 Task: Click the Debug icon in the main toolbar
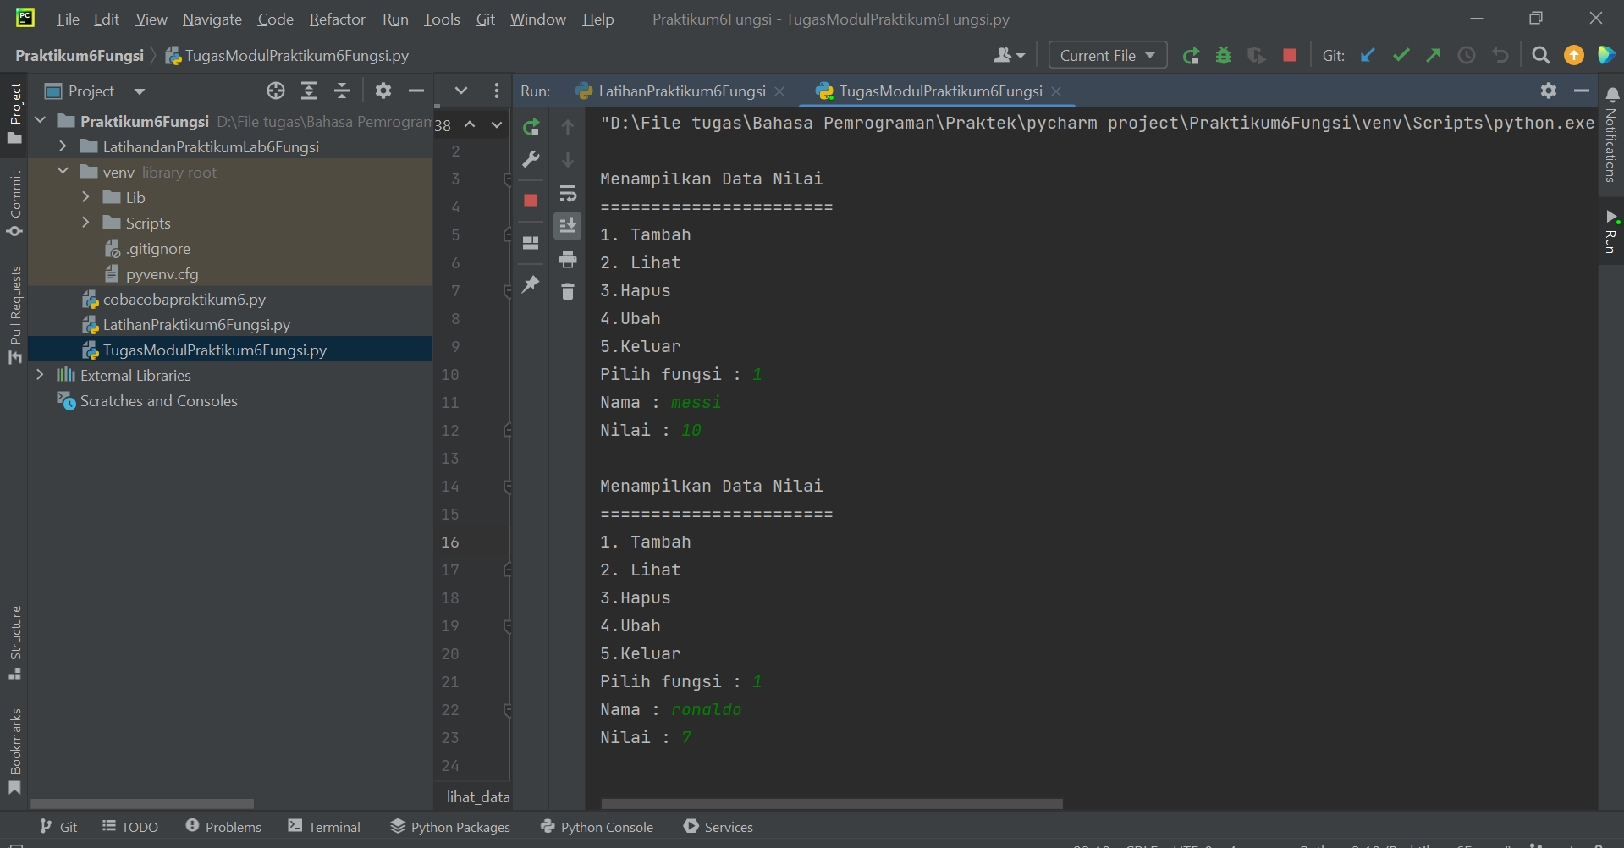click(1224, 55)
